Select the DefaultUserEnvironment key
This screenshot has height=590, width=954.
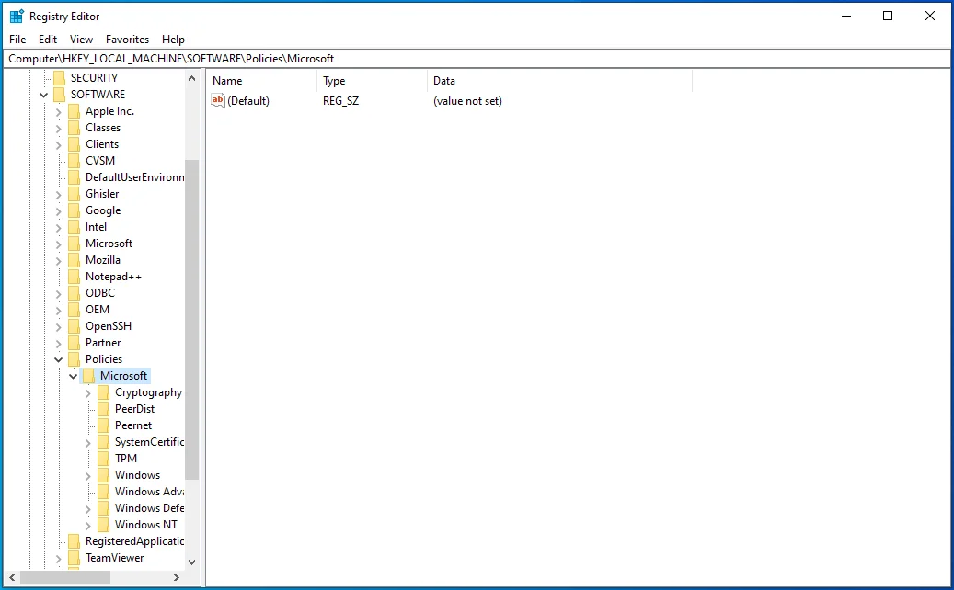point(134,177)
